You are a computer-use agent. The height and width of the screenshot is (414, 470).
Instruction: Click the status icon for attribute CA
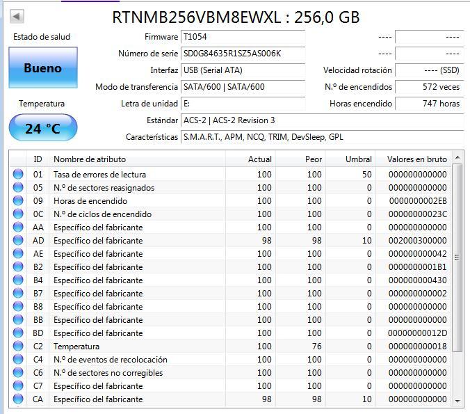[18, 399]
